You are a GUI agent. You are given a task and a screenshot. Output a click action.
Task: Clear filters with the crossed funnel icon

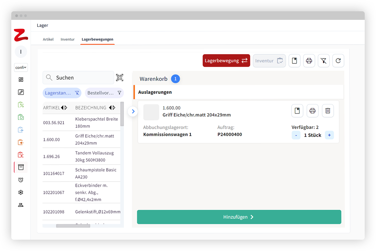(324, 61)
